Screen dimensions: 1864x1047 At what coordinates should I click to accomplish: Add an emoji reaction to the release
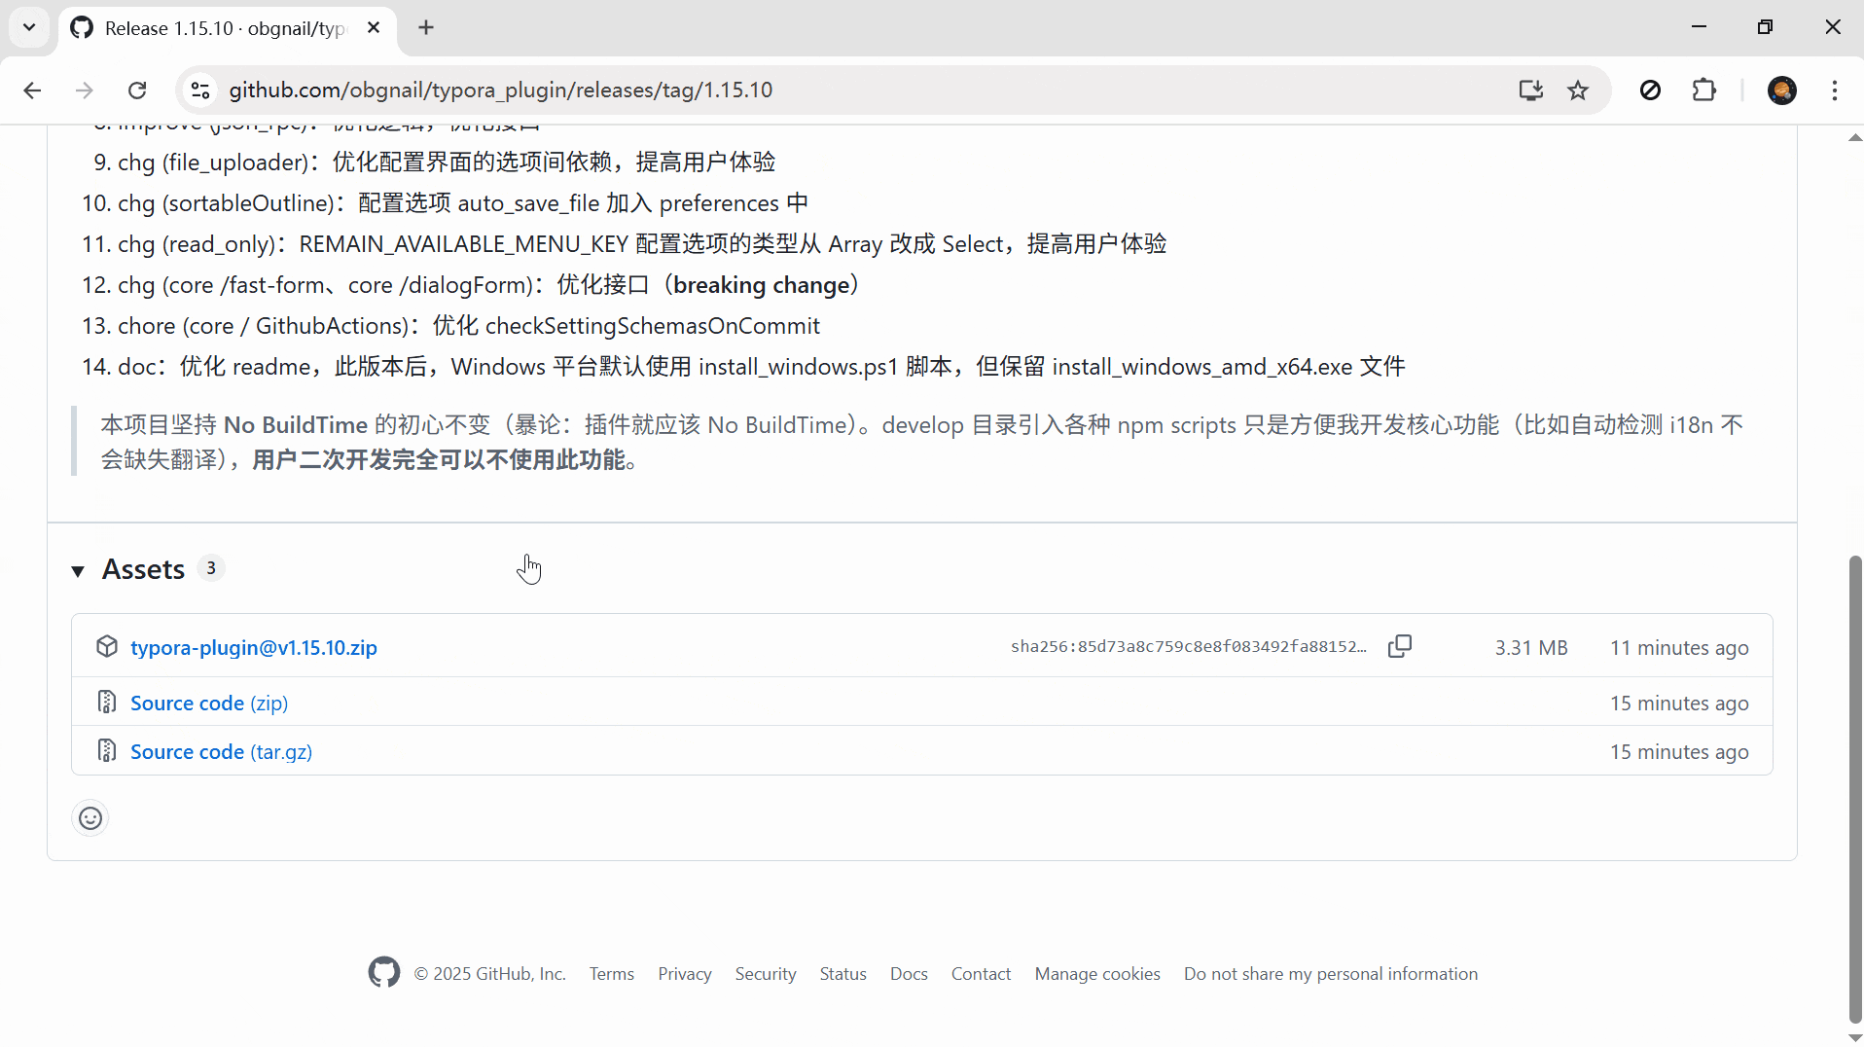pos(90,818)
